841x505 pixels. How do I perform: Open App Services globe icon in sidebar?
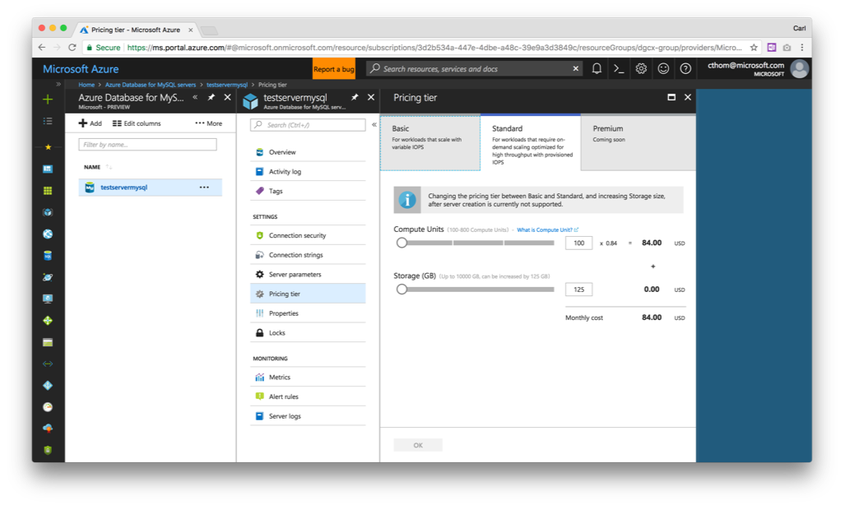pos(48,234)
